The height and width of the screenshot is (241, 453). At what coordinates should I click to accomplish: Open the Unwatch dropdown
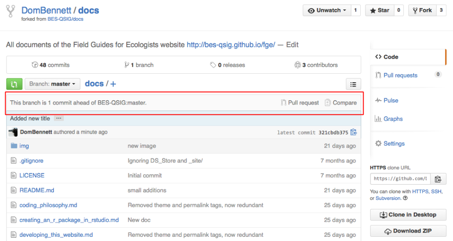pos(327,10)
